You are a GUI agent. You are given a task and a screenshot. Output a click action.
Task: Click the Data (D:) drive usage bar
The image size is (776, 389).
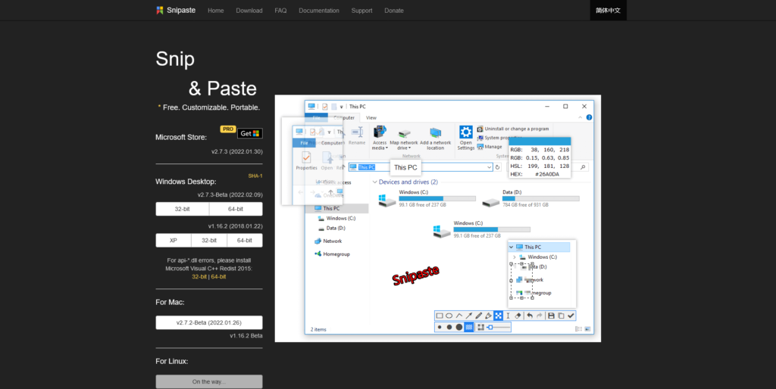click(540, 198)
